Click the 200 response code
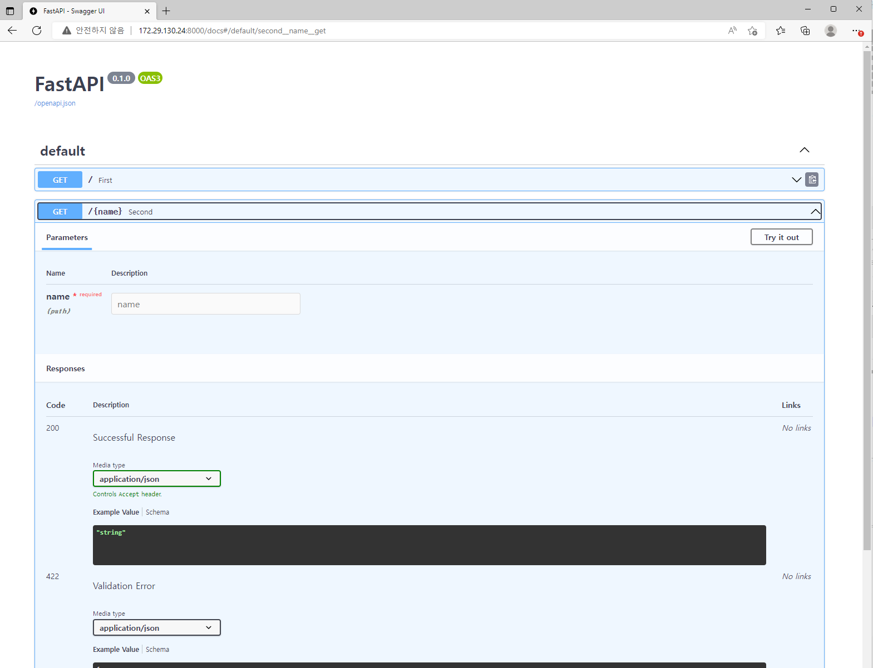The width and height of the screenshot is (873, 668). pyautogui.click(x=53, y=428)
